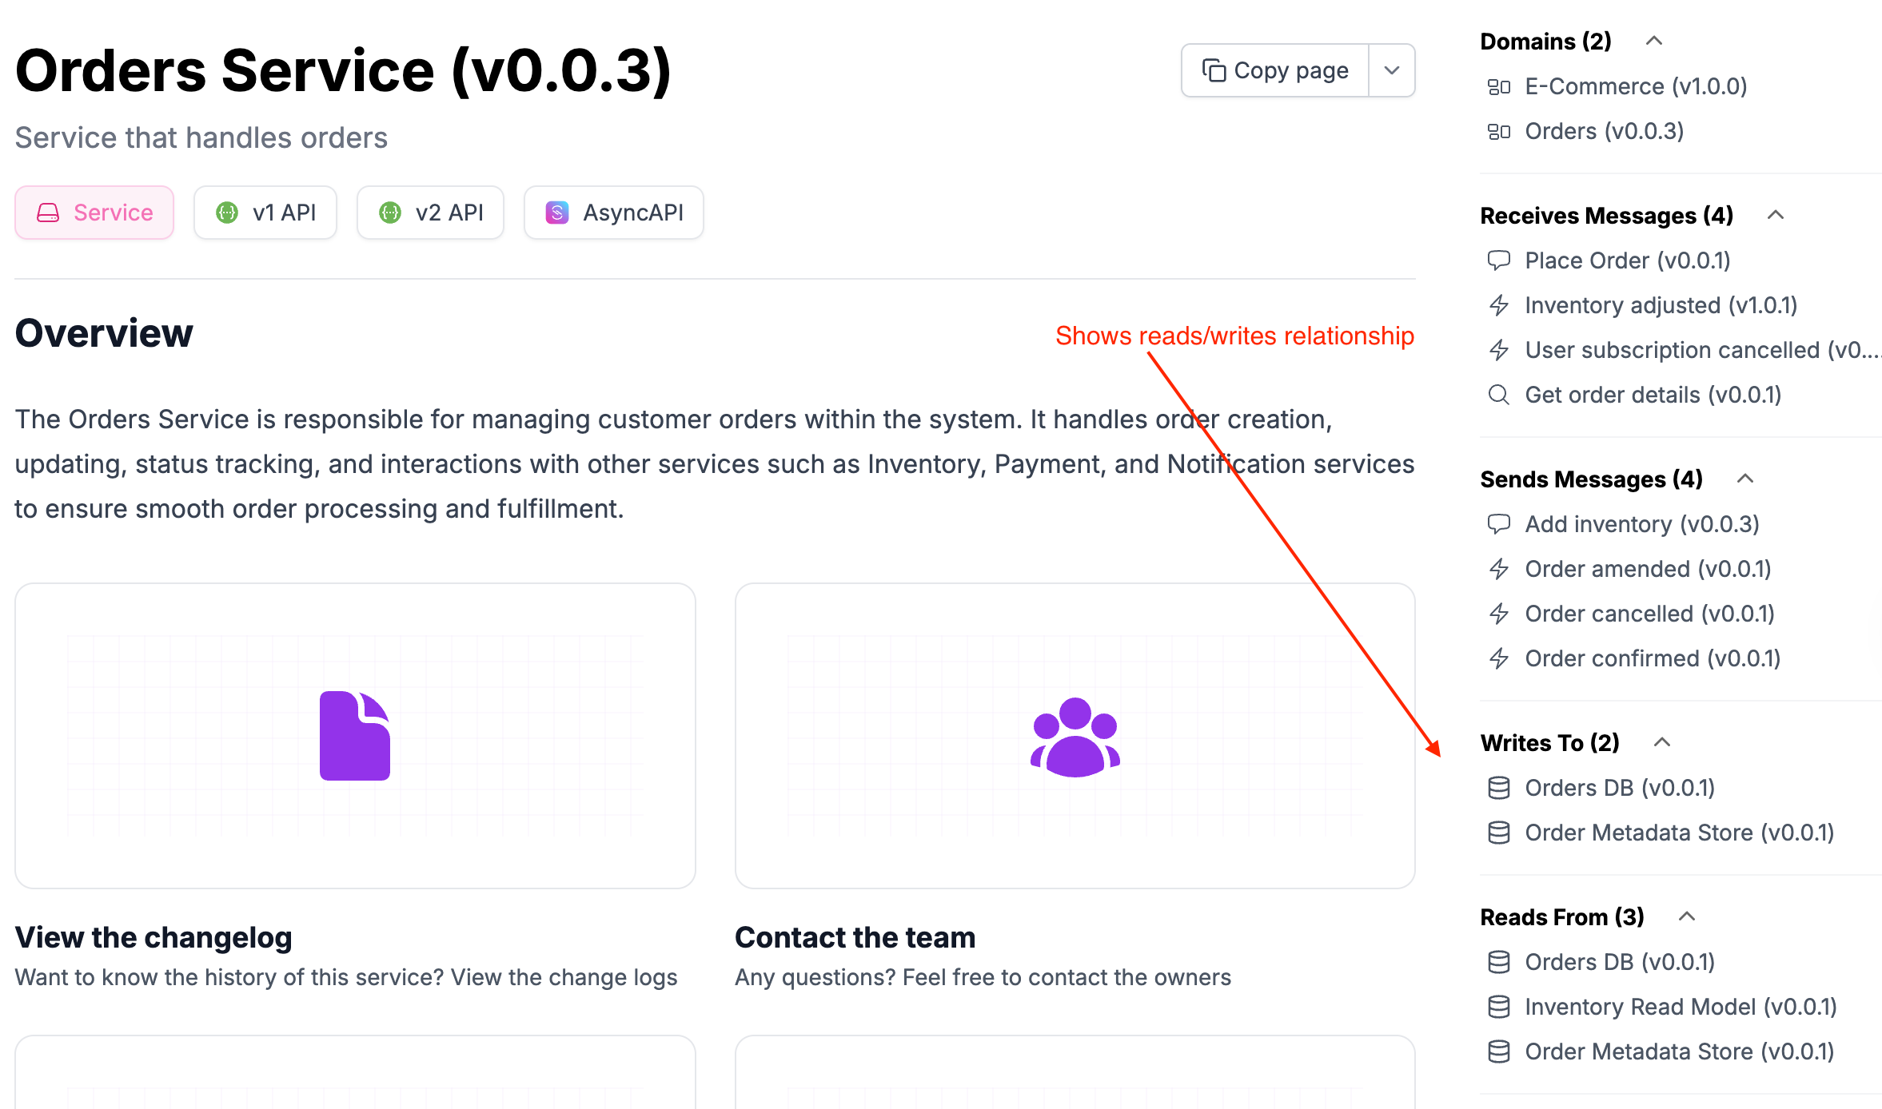Open the Copy page dropdown arrow

[x=1392, y=70]
